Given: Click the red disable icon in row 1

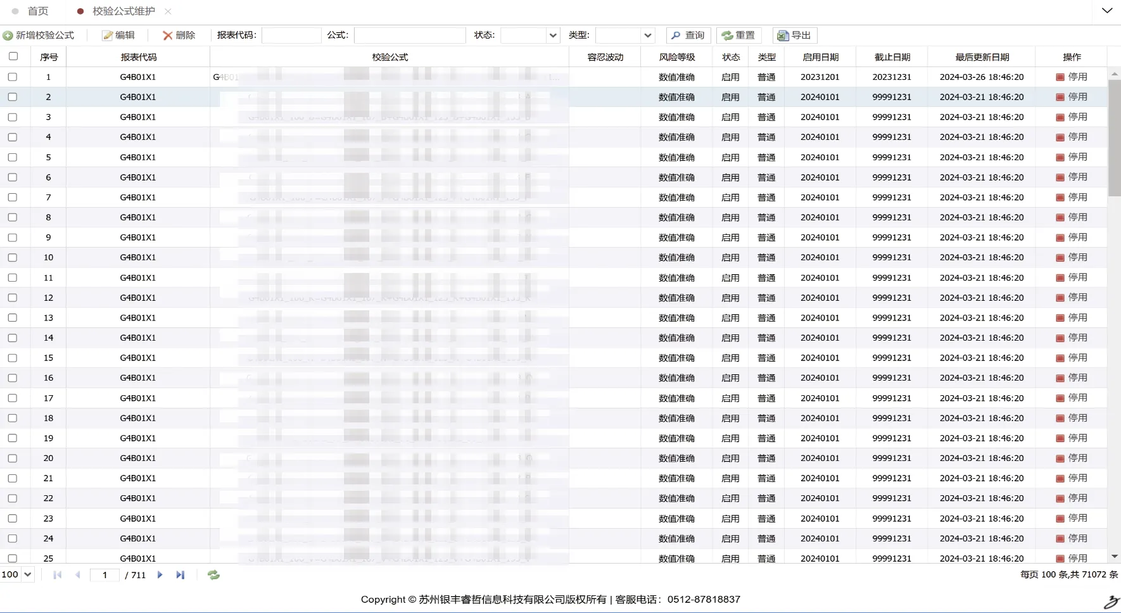Looking at the screenshot, I should click(1060, 77).
